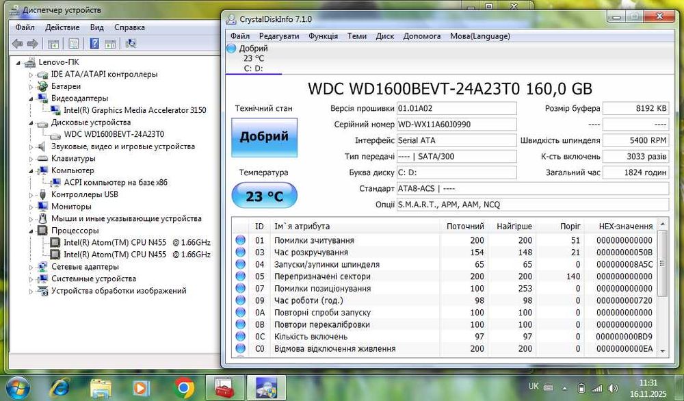Image resolution: width=684 pixels, height=401 pixels.
Task: Open the blue Help icon in Device Manager
Action: click(94, 44)
